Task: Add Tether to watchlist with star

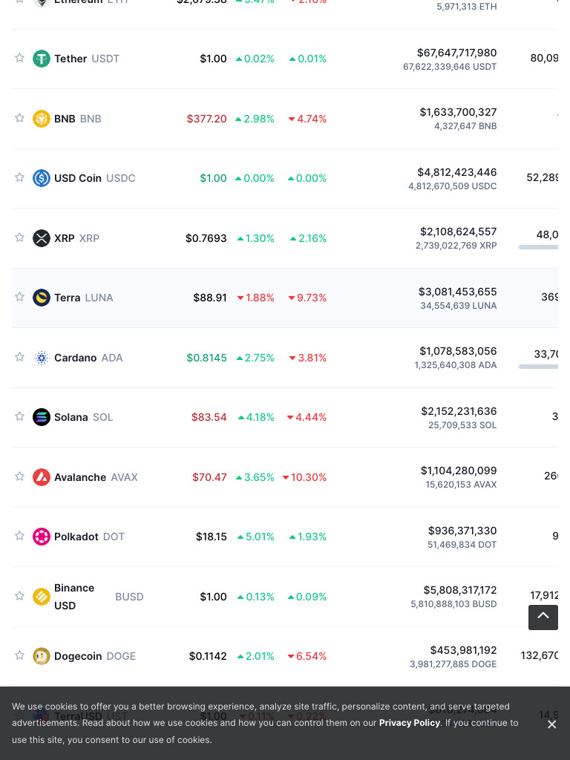Action: coord(19,58)
